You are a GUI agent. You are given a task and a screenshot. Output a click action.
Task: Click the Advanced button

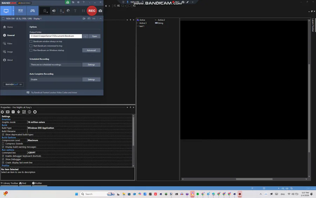click(91, 50)
